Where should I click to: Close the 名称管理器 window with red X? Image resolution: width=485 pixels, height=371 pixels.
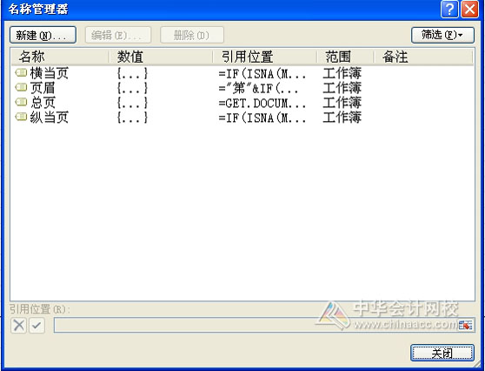tap(469, 10)
